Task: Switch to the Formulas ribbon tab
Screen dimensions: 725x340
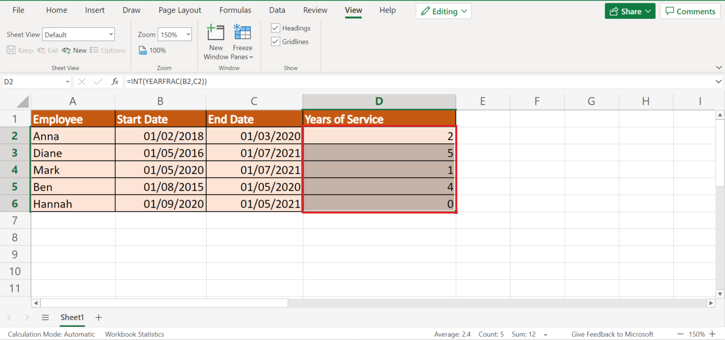Action: [235, 10]
